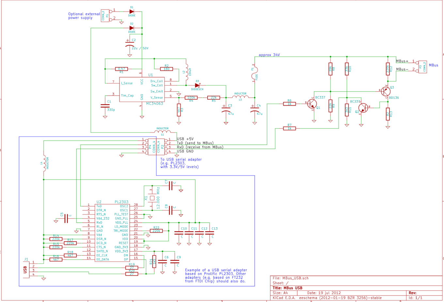The width and height of the screenshot is (444, 302).
Task: Click the 'RxD (receive from MBus)' label
Action: click(x=200, y=147)
